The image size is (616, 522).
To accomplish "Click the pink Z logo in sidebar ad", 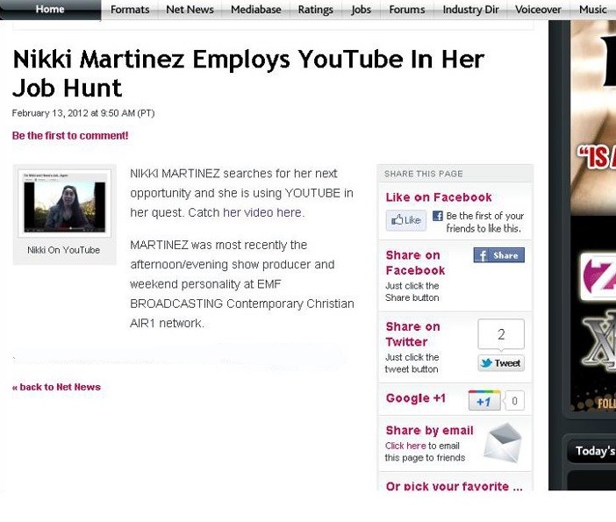I will (598, 276).
